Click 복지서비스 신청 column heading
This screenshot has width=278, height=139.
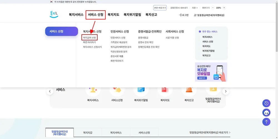click(x=92, y=31)
